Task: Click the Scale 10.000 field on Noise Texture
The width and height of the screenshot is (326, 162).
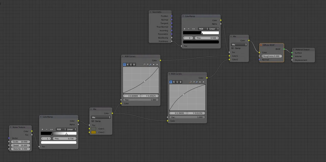Action: [x=20, y=142]
